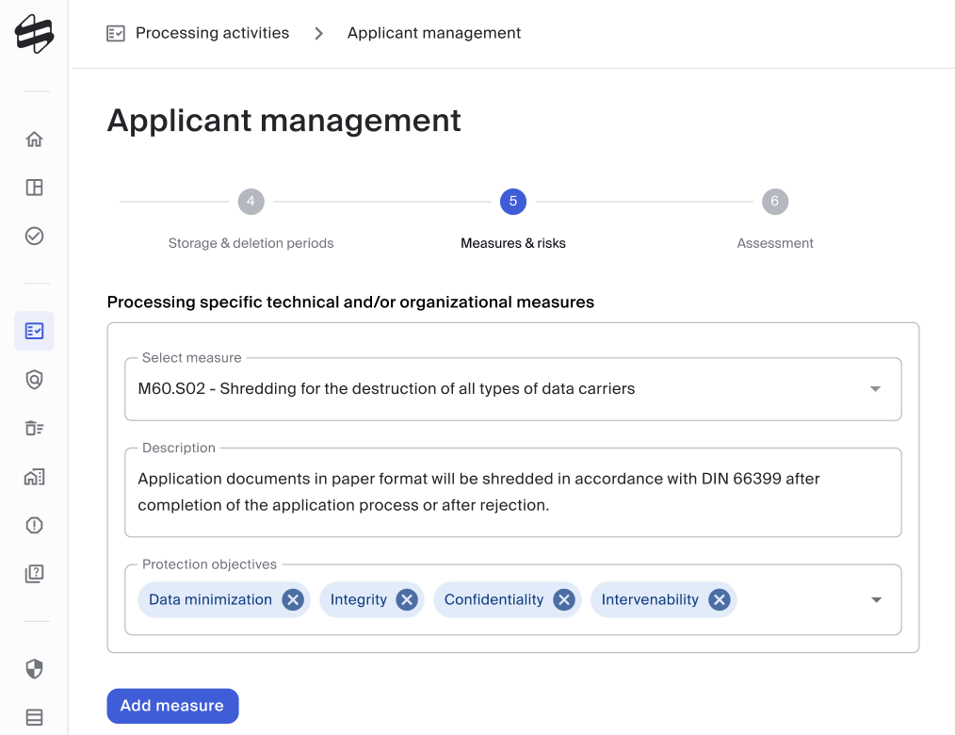955x735 pixels.
Task: Click the Add measure button
Action: [x=172, y=706]
